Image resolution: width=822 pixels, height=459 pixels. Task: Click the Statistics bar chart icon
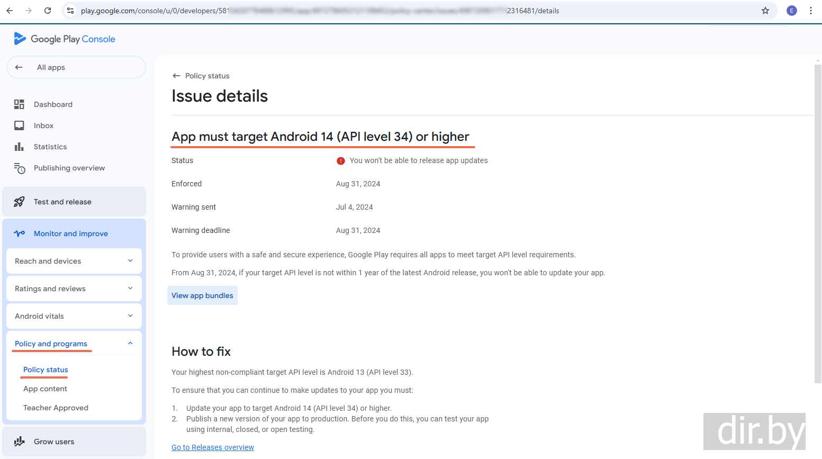19,147
